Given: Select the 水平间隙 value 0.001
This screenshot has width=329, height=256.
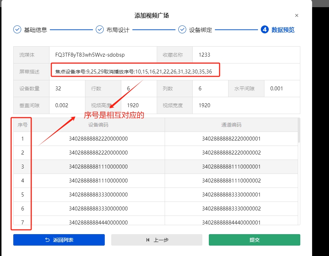Looking at the screenshot, I should pyautogui.click(x=282, y=88).
